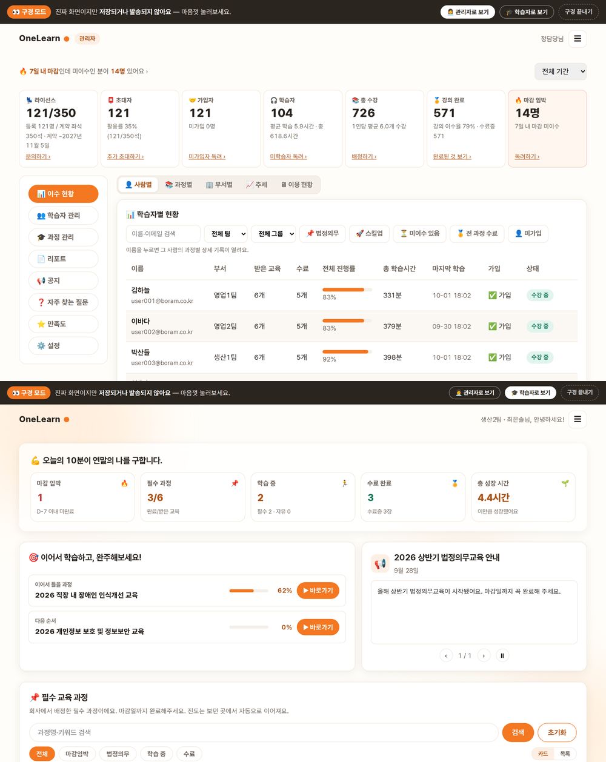
Task: Select the 수료 course filter pill
Action: [x=189, y=754]
